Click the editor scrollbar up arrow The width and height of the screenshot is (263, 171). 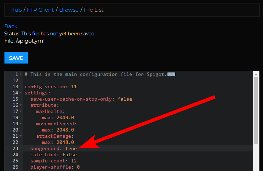coord(256,74)
